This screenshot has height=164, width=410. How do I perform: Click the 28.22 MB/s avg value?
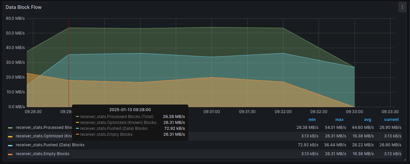[x=363, y=145]
